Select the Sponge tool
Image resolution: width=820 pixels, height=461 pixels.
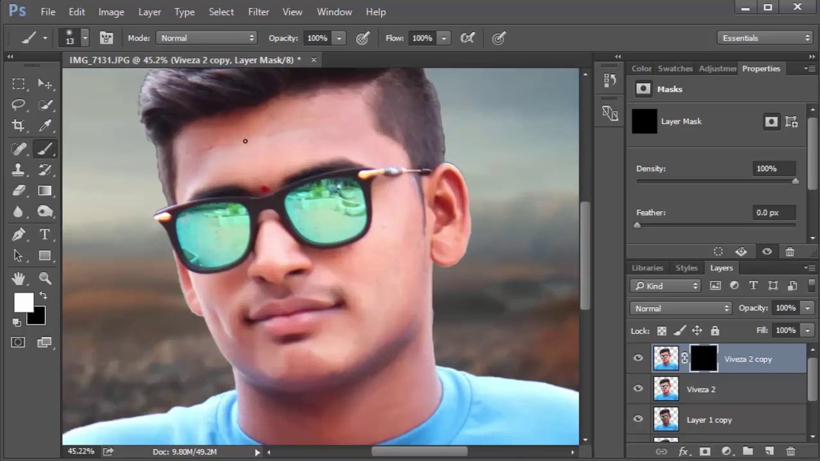click(x=45, y=212)
